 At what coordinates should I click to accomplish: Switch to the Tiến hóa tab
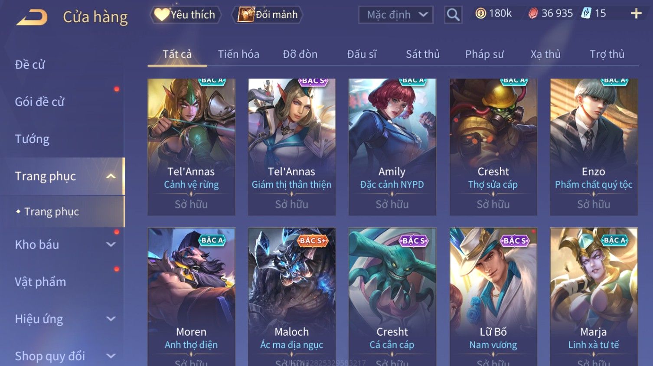click(x=238, y=54)
